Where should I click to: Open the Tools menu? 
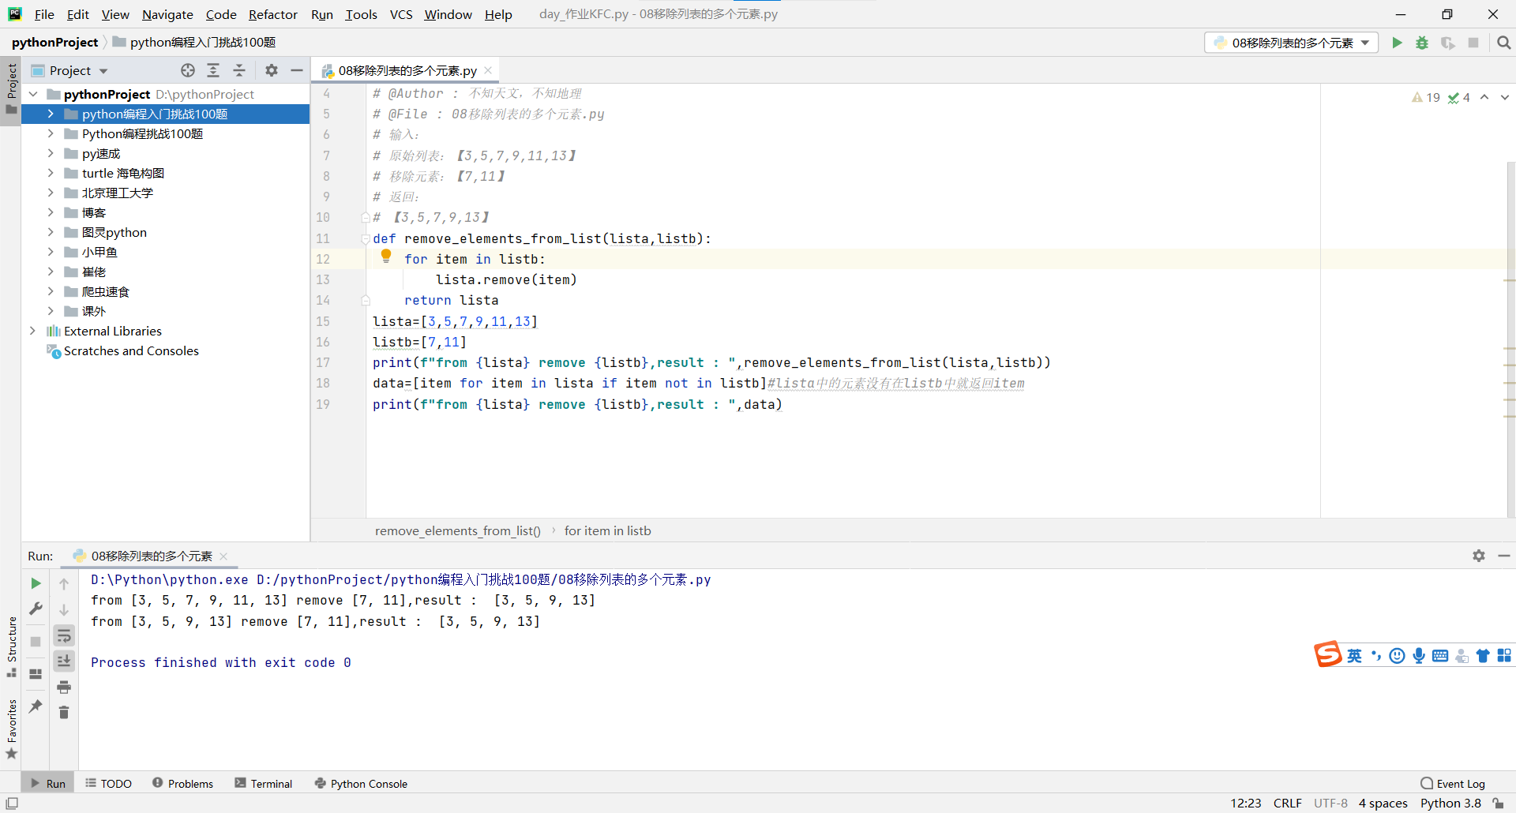tap(362, 14)
